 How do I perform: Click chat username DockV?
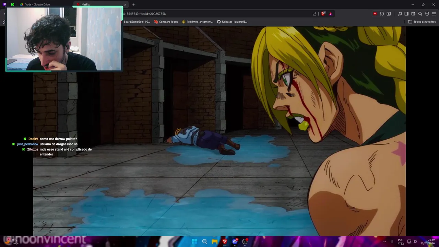click(33, 139)
